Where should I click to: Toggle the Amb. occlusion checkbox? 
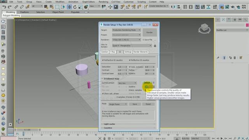(x=130, y=67)
